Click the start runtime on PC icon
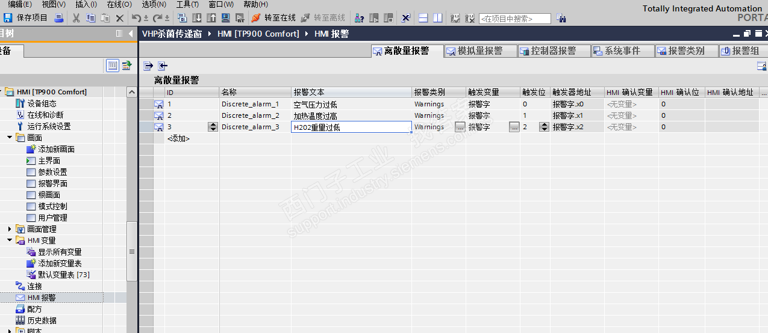The image size is (768, 333). [240, 18]
